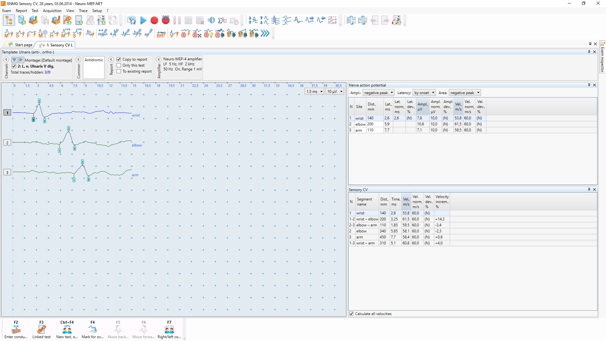The image size is (606, 341).
Task: Toggle the speaker sound icon
Action: [x=211, y=21]
